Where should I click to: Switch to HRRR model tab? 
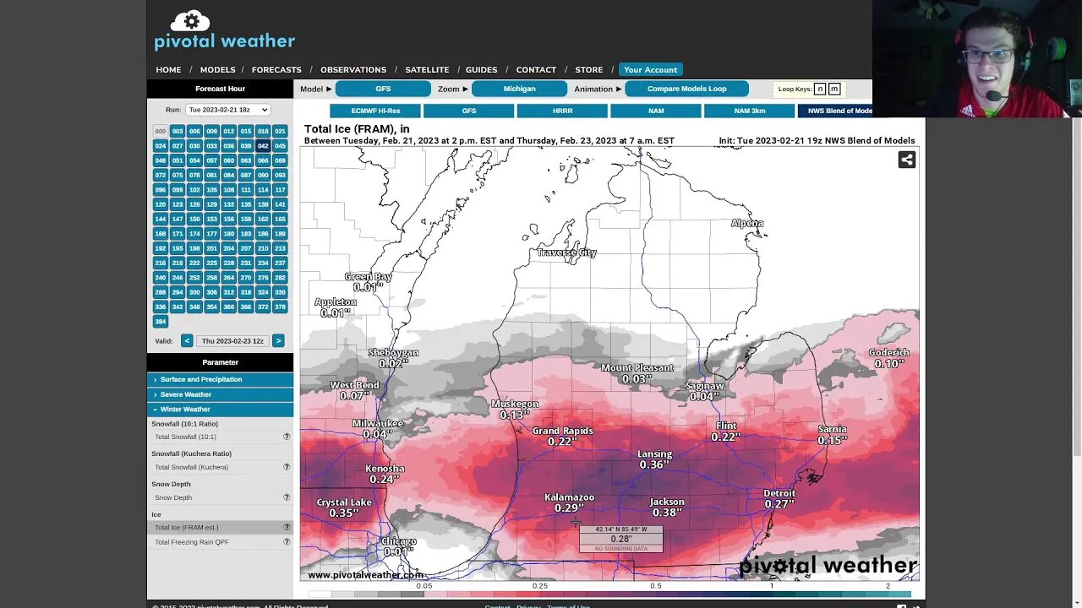click(x=562, y=111)
